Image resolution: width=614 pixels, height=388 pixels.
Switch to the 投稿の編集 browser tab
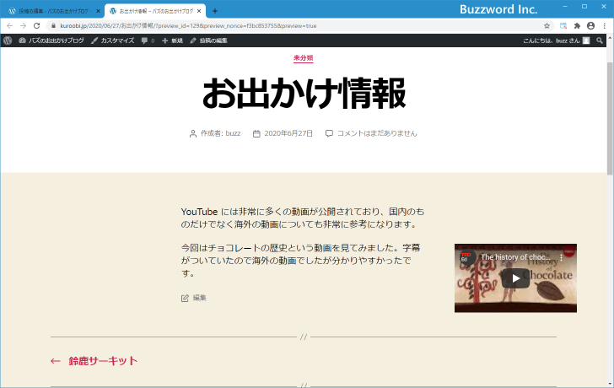[52, 11]
